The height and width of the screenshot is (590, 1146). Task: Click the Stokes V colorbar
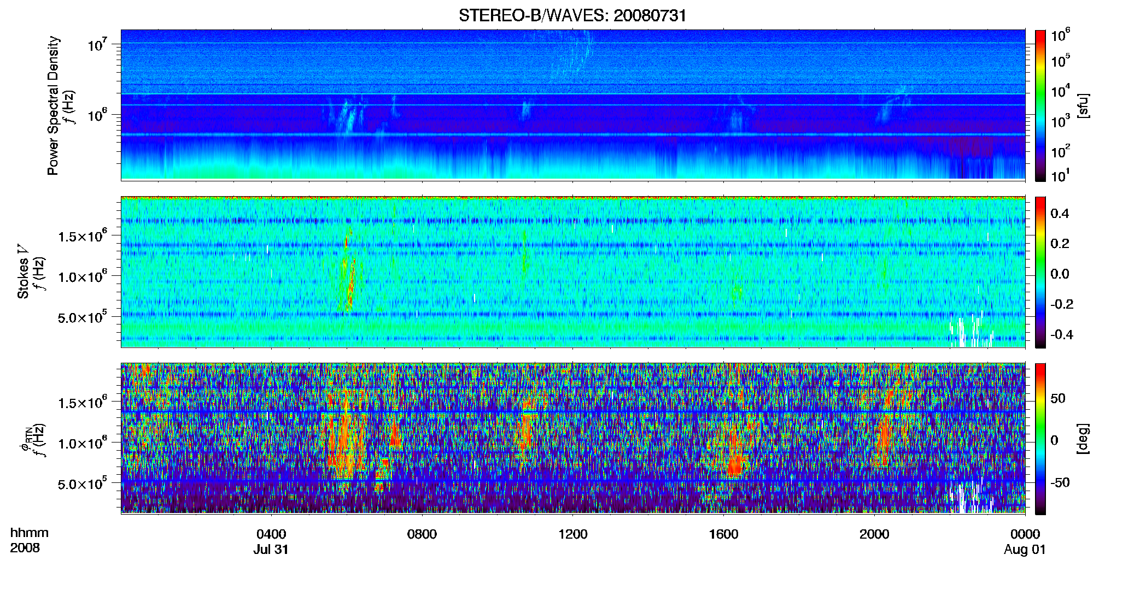[x=1040, y=272]
